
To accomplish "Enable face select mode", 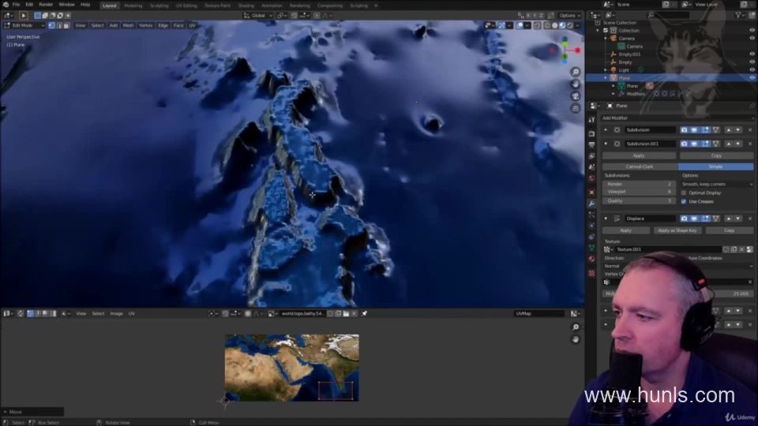I will click(x=66, y=25).
